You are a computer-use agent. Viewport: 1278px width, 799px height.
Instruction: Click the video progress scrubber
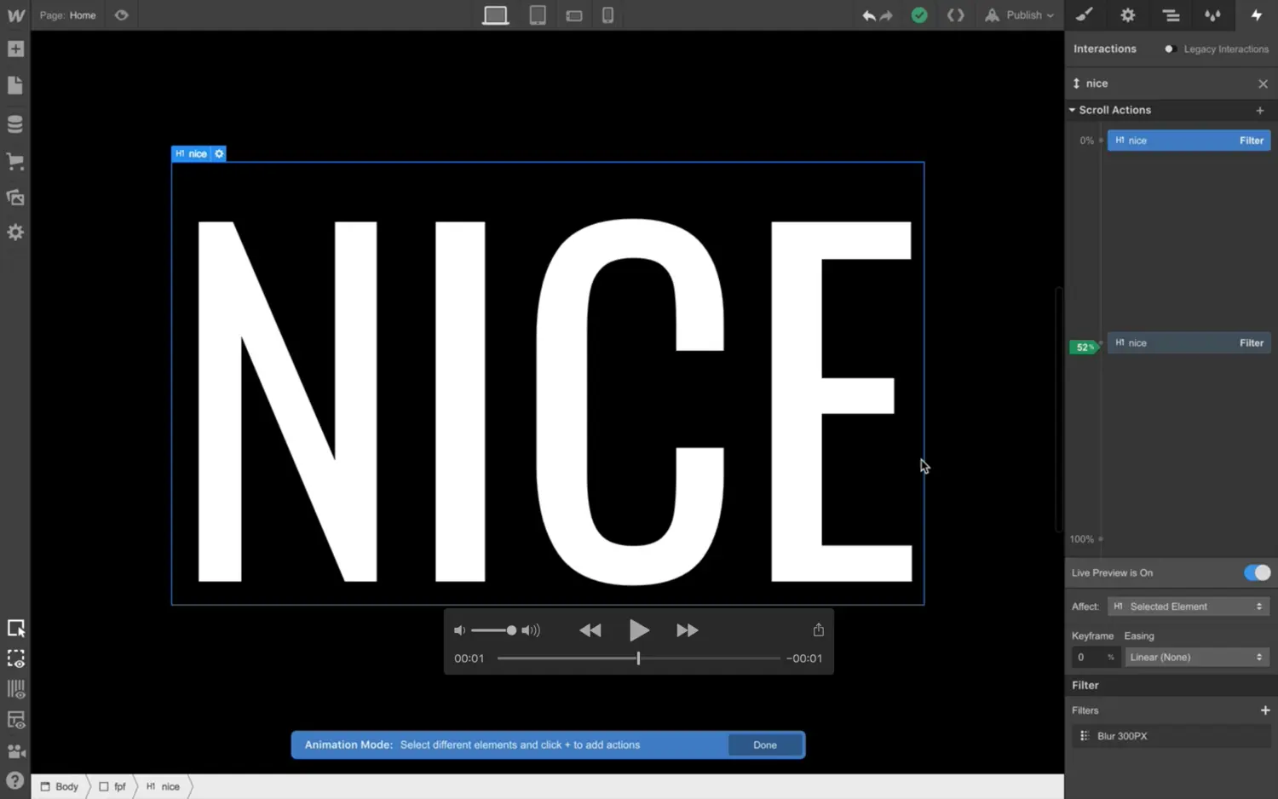638,658
